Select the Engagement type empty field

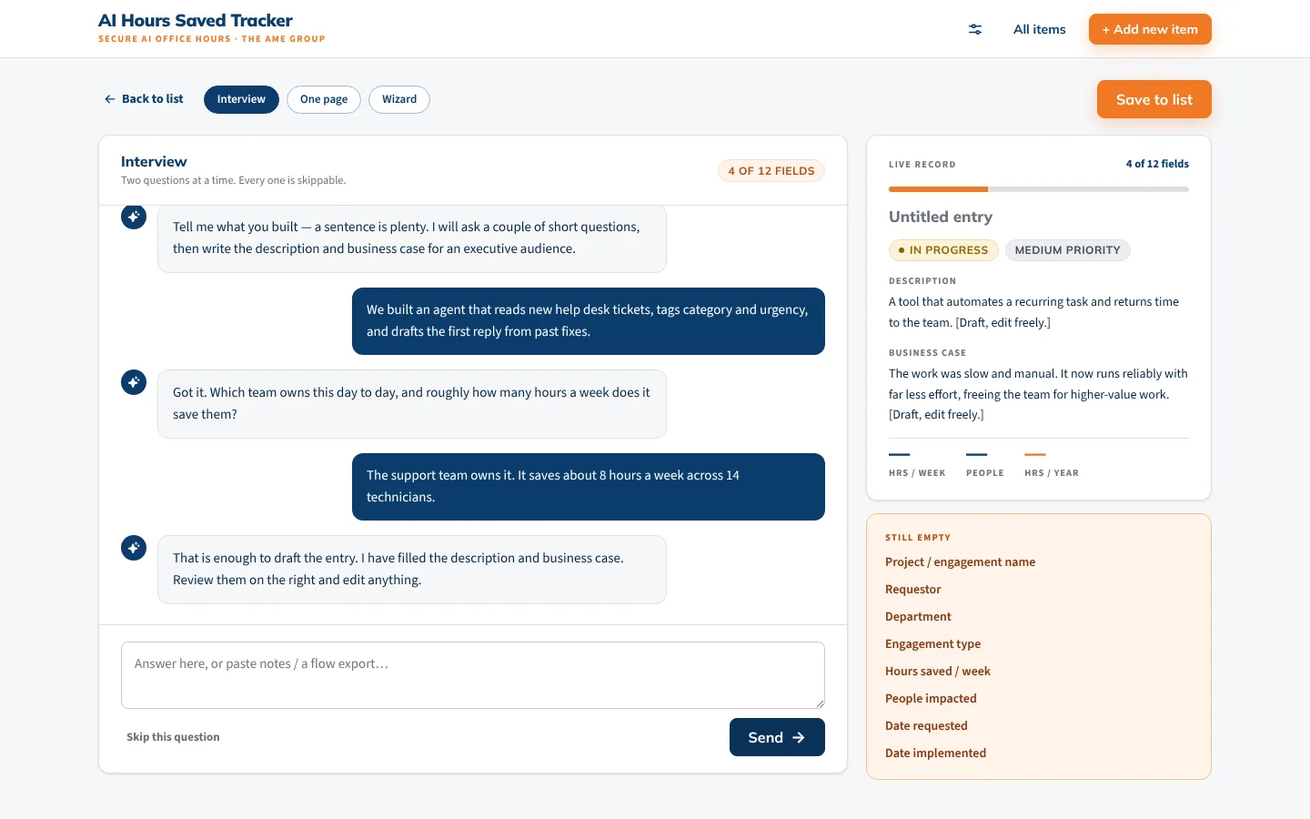point(933,644)
